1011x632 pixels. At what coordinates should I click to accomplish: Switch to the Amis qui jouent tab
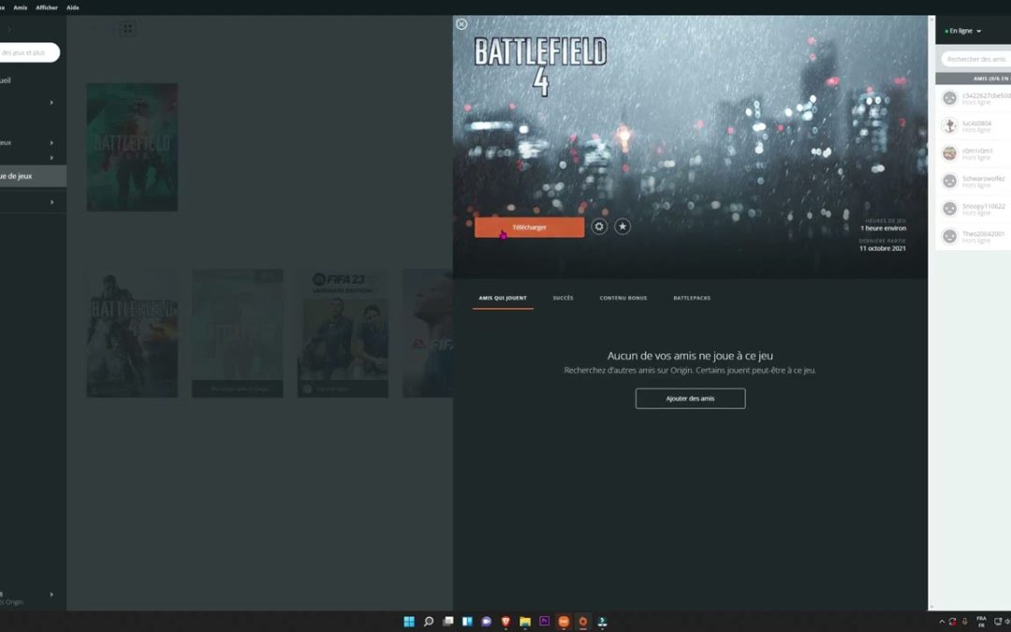click(x=503, y=298)
